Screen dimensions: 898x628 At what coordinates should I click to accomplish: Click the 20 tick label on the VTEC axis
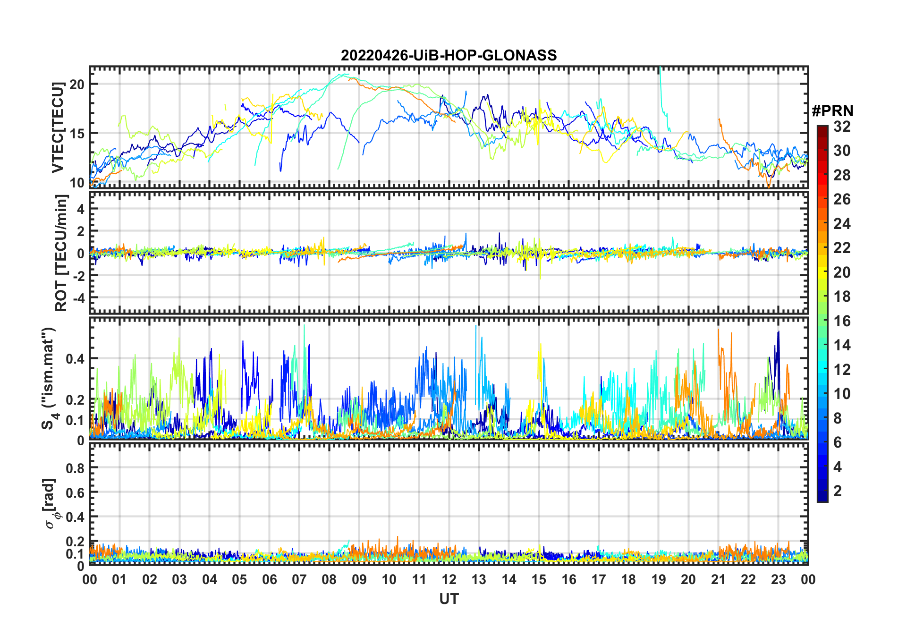click(77, 85)
